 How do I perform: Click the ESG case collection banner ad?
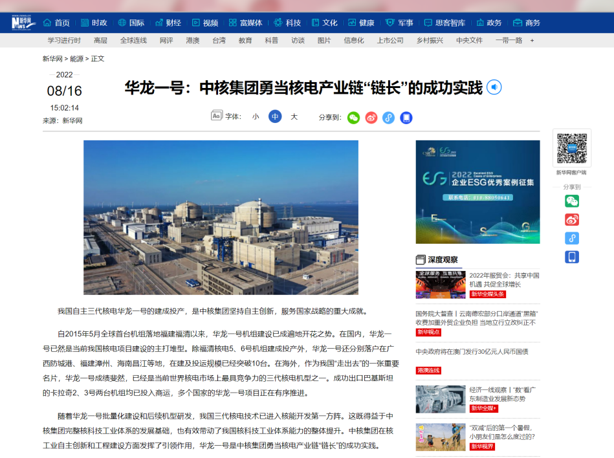click(477, 192)
